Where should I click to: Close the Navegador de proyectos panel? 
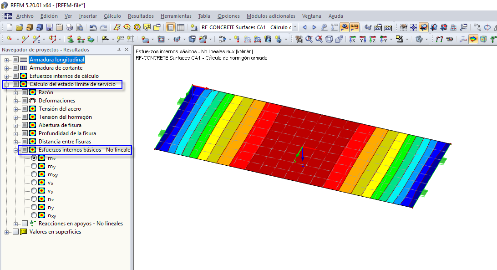127,50
